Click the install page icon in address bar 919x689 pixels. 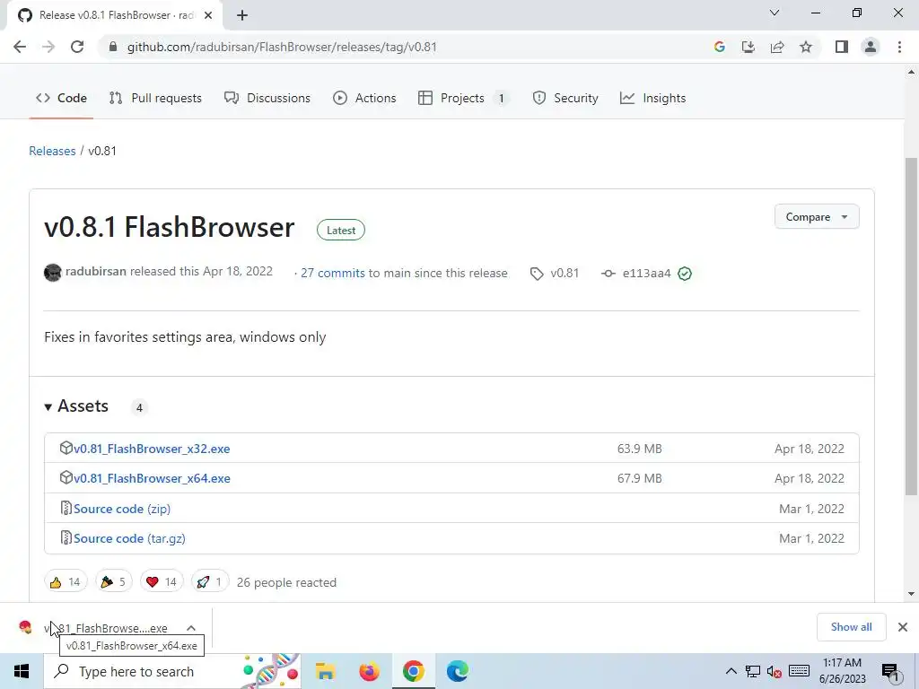(x=748, y=47)
